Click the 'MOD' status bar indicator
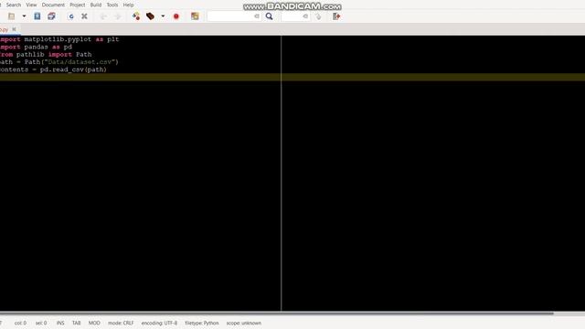This screenshot has height=329, width=585. [x=94, y=323]
